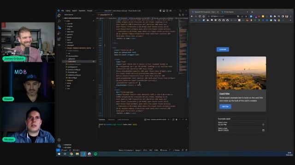
Task: Open the Manage gear in VS Code activity bar
Action: click(59, 146)
